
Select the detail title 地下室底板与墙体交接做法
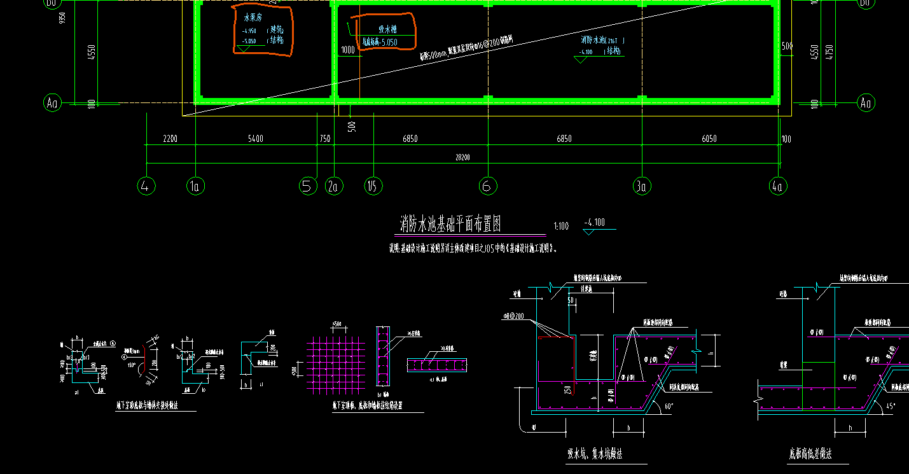[x=146, y=405]
